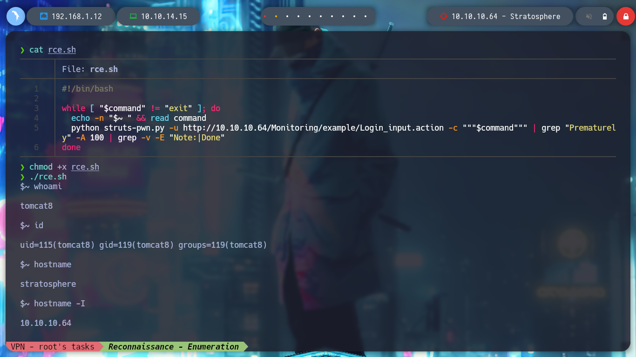The height and width of the screenshot is (357, 636).
Task: Click line number 5 in the gutter
Action: click(x=36, y=128)
